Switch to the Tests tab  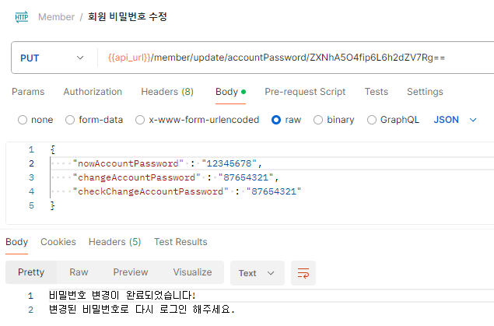pos(377,92)
